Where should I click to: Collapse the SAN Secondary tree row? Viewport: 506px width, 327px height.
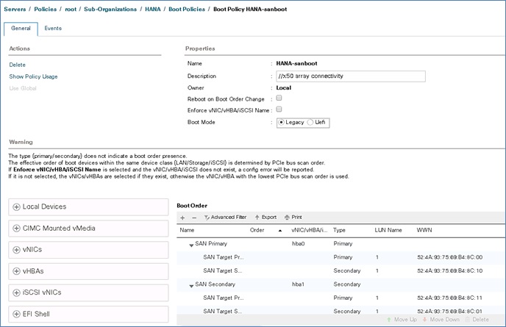coord(191,286)
